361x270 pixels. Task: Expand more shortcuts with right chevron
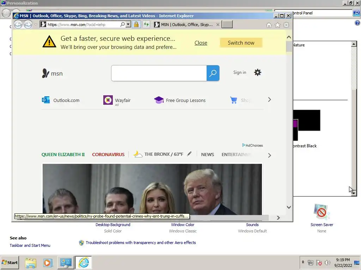click(x=269, y=99)
